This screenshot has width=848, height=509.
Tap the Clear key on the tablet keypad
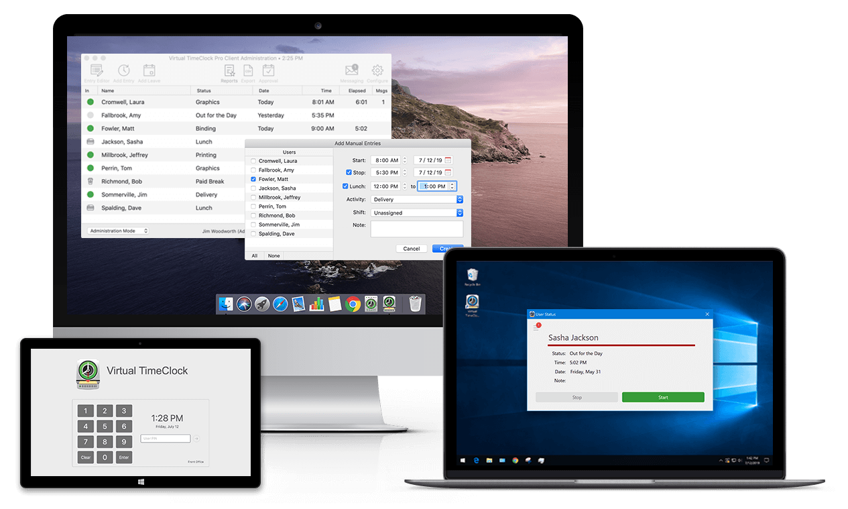click(86, 457)
